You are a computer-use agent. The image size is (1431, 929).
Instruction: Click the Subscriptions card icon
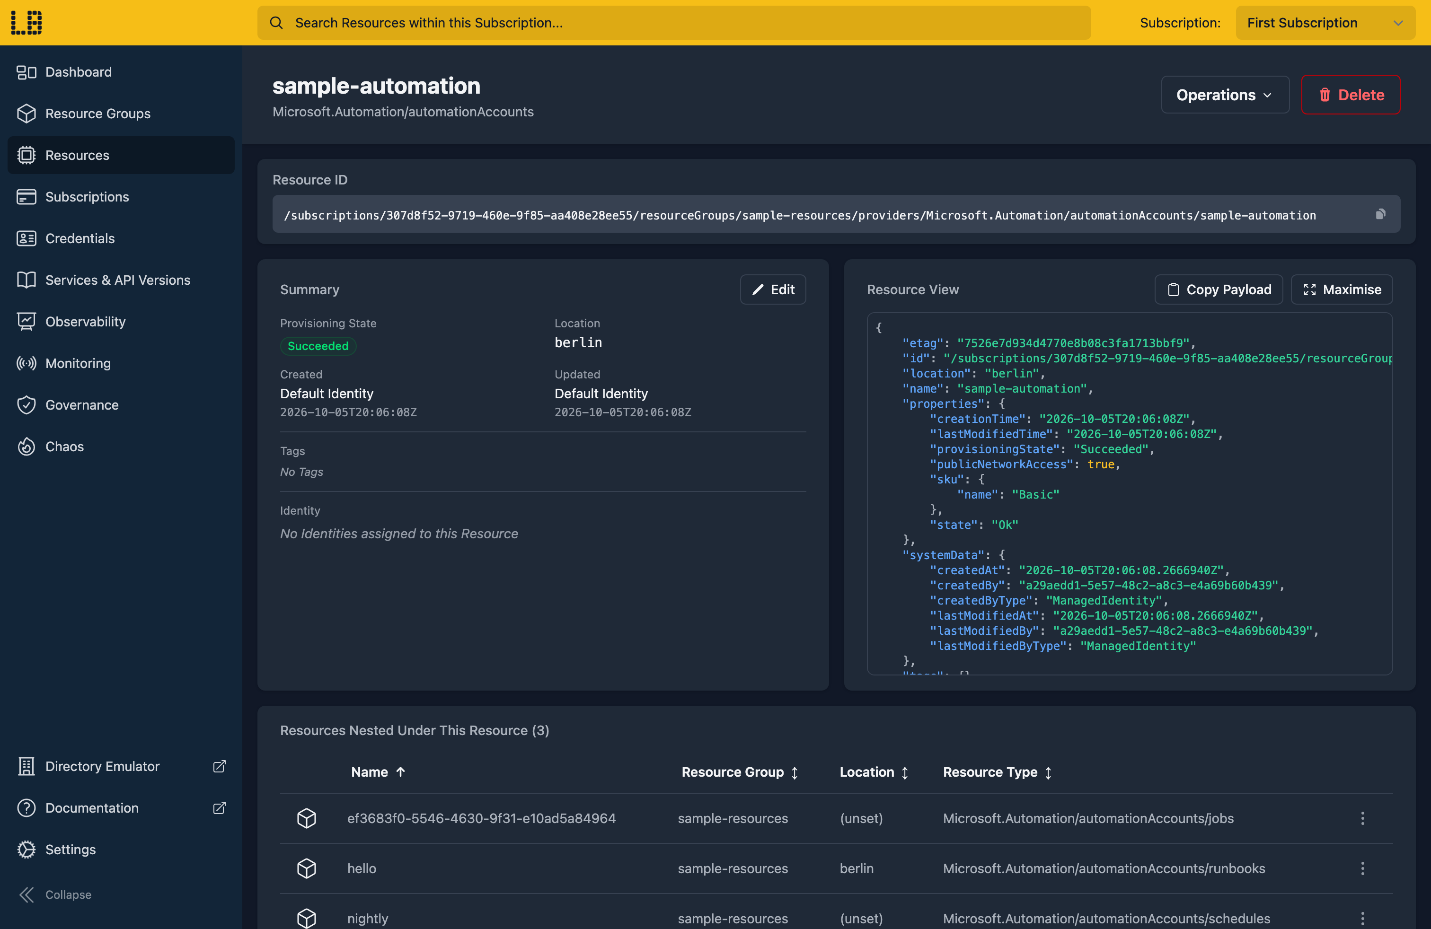click(x=26, y=196)
